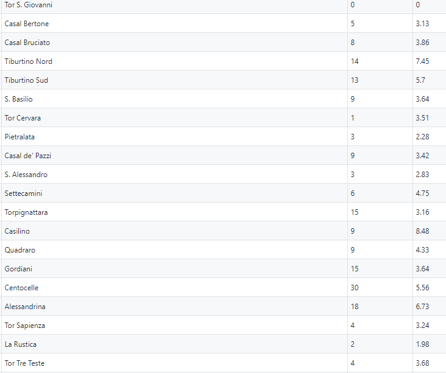Image resolution: width=446 pixels, height=373 pixels.
Task: Click the Tiburtino Sud count of 13
Action: click(355, 80)
